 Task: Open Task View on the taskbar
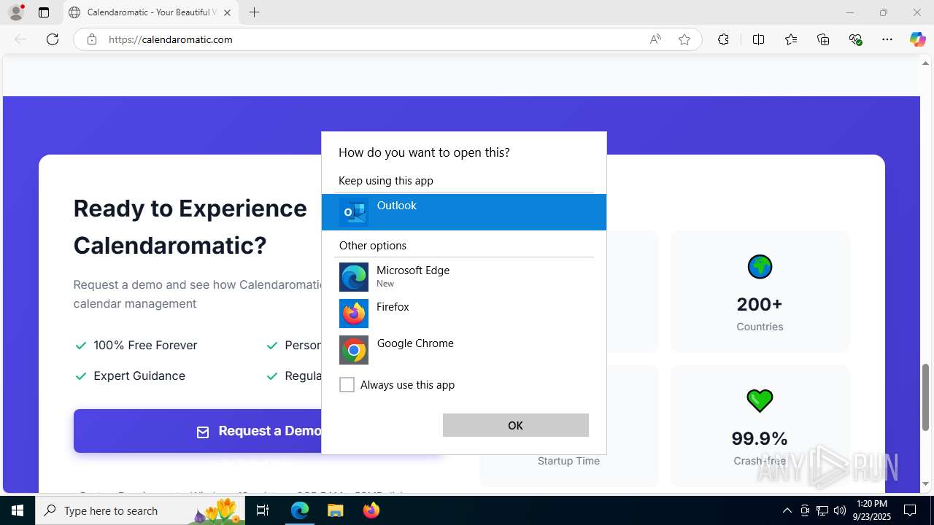point(263,510)
